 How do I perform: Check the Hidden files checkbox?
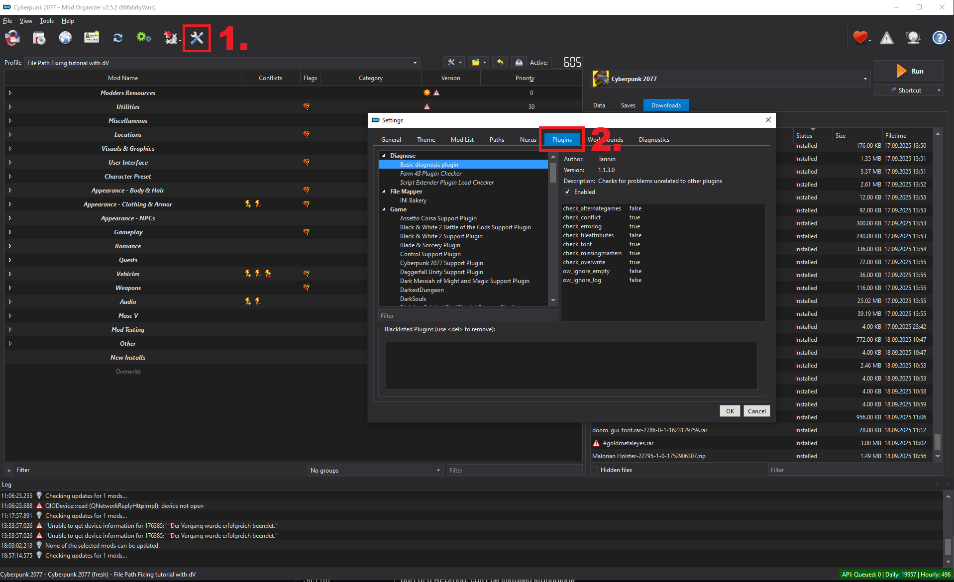(594, 470)
